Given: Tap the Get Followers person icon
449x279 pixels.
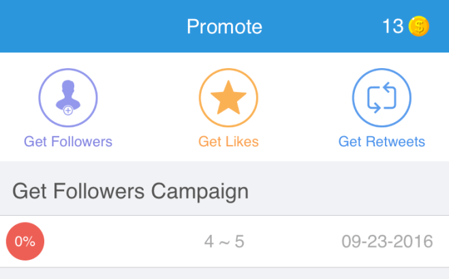Looking at the screenshot, I should tap(67, 96).
